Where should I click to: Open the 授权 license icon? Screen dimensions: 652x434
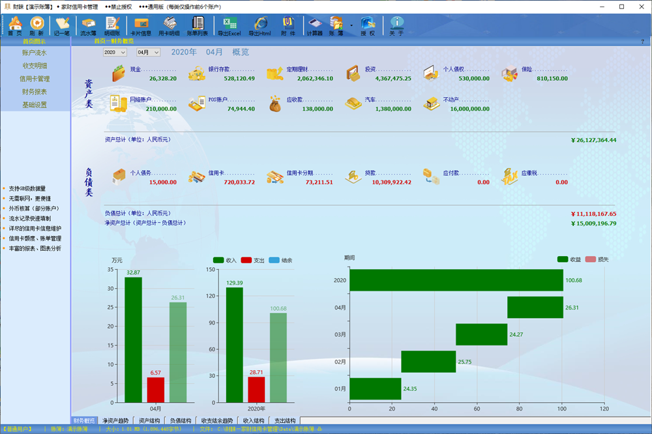[x=368, y=25]
